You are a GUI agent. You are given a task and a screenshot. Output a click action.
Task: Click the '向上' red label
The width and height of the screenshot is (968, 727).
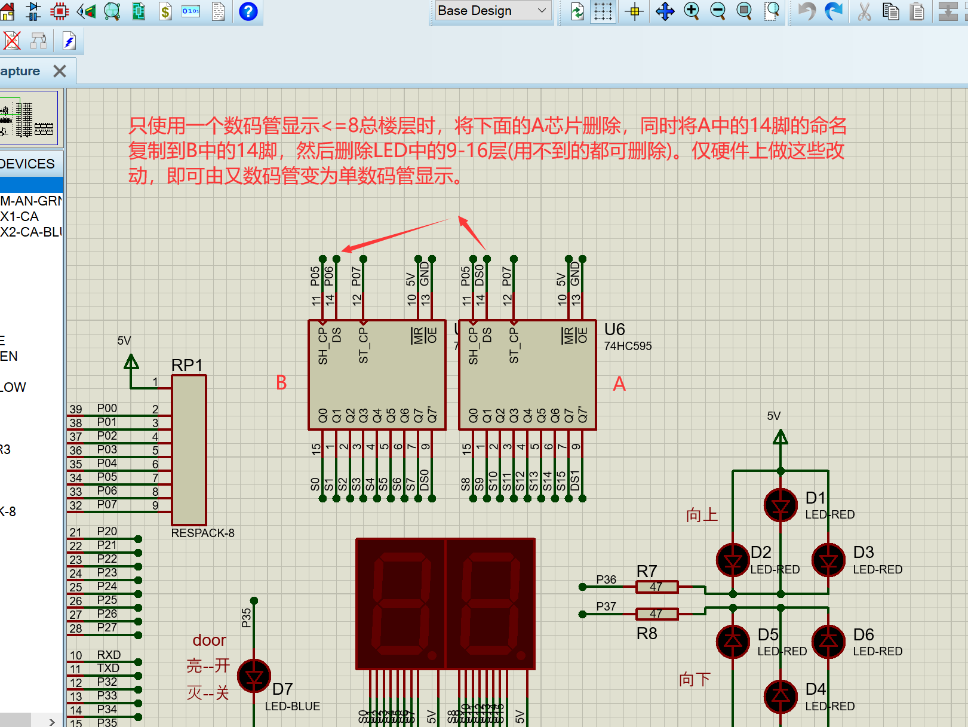pyautogui.click(x=702, y=515)
